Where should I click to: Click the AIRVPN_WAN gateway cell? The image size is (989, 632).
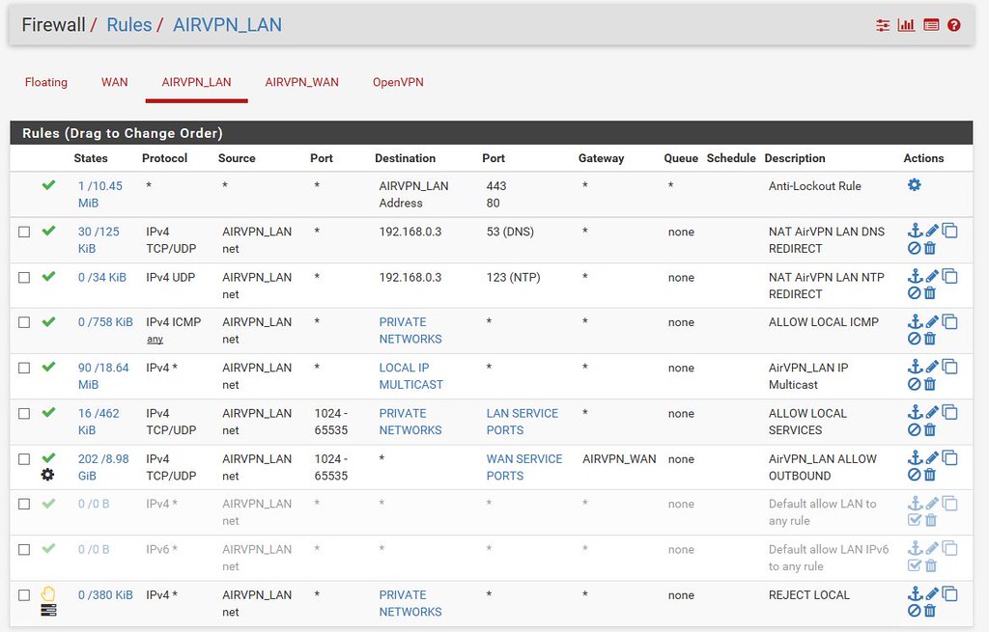click(619, 458)
